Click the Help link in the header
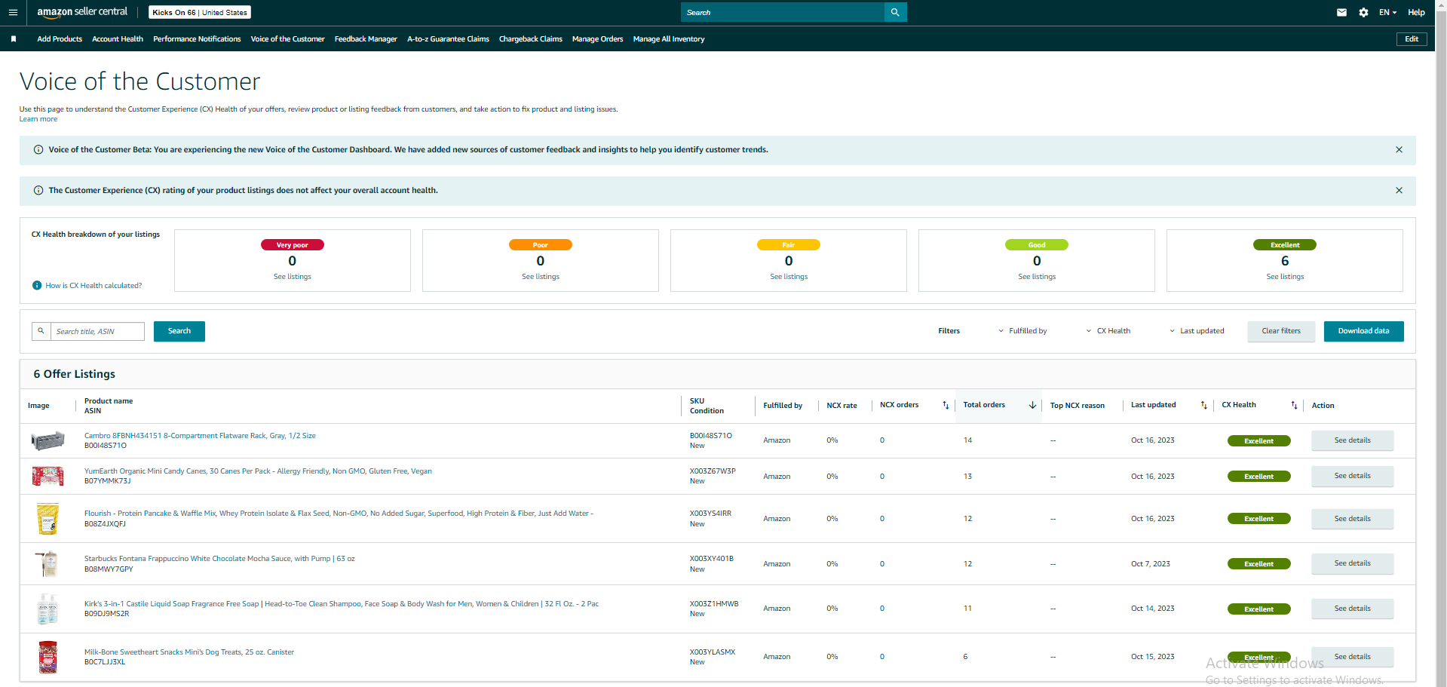The height and width of the screenshot is (687, 1447). (x=1416, y=12)
